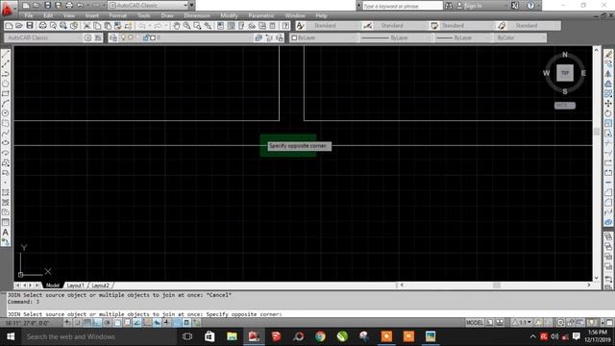The width and height of the screenshot is (615, 346).
Task: Click the horizontal scrollbar thumb
Action: (x=497, y=285)
